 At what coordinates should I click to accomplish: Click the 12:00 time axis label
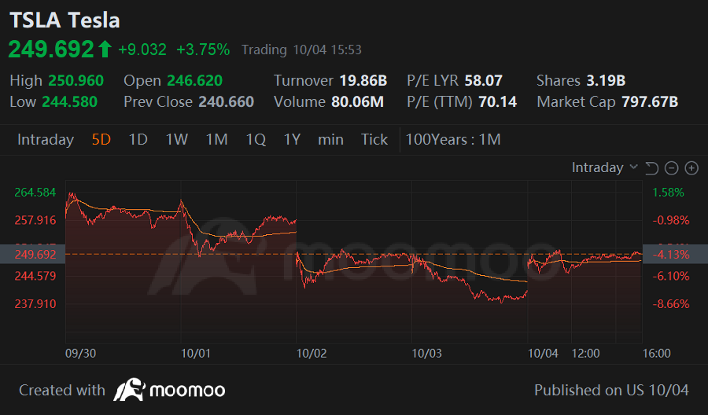585,353
